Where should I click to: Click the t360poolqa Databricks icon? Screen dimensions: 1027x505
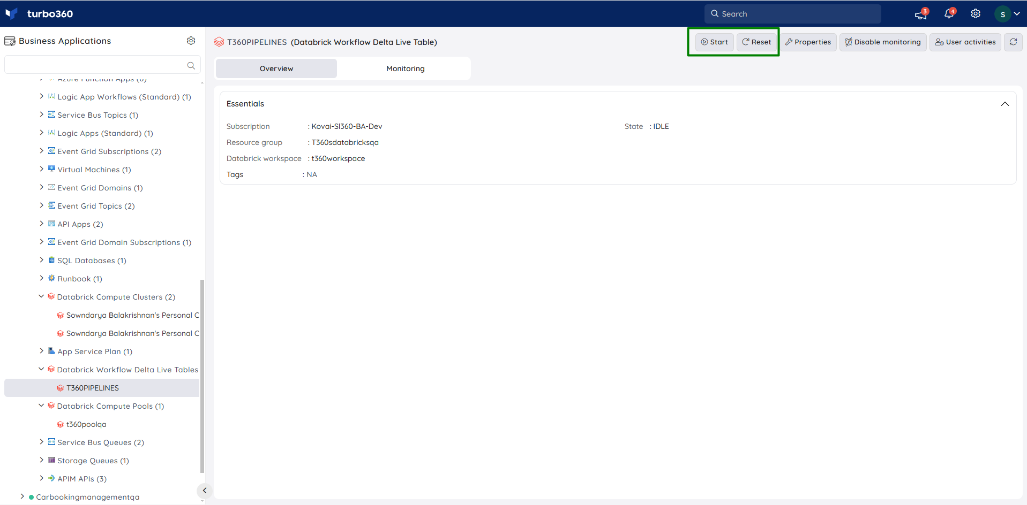click(60, 424)
